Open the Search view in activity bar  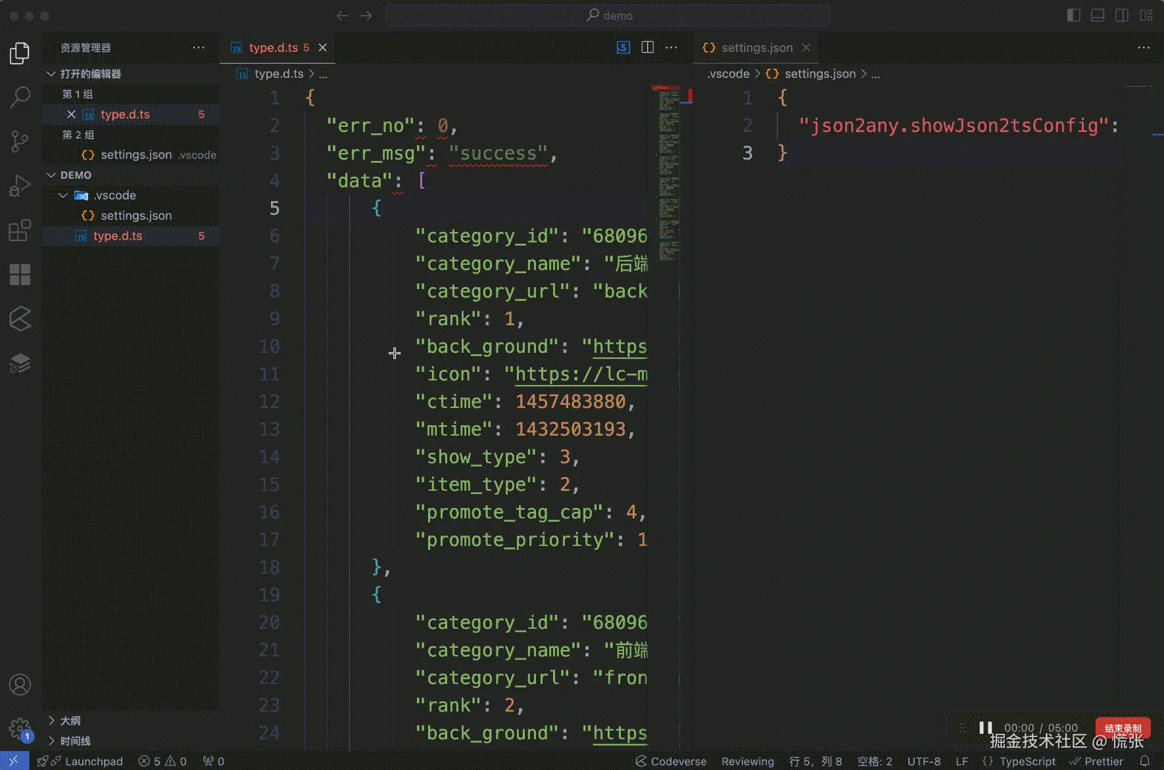tap(20, 97)
